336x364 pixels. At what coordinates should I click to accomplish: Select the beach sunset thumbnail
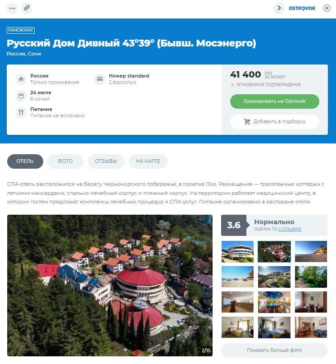point(311,251)
